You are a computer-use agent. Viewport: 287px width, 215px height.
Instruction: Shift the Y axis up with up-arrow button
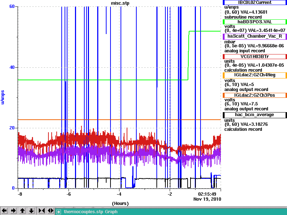[x=23, y=211]
